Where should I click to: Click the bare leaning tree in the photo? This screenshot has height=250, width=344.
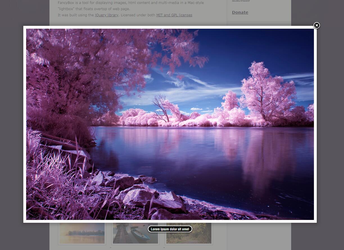[162, 108]
